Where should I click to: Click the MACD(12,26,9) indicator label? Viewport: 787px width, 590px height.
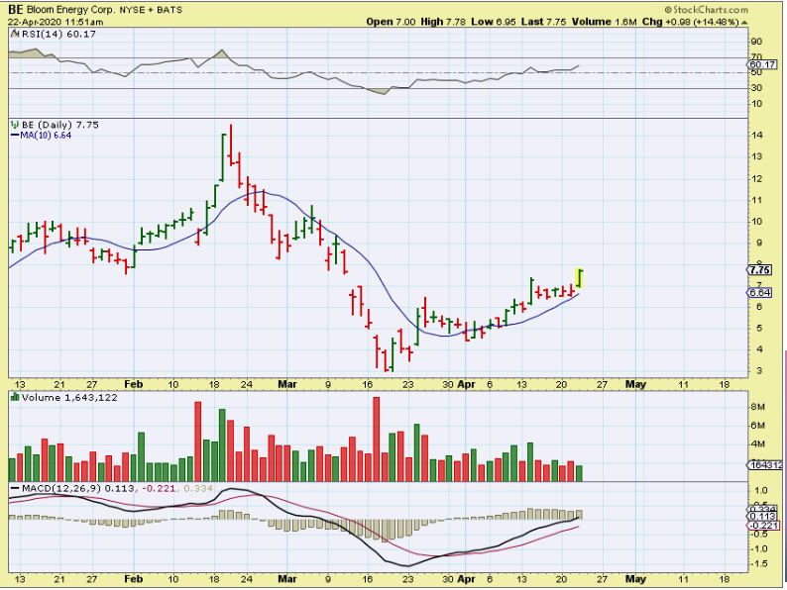tap(61, 488)
